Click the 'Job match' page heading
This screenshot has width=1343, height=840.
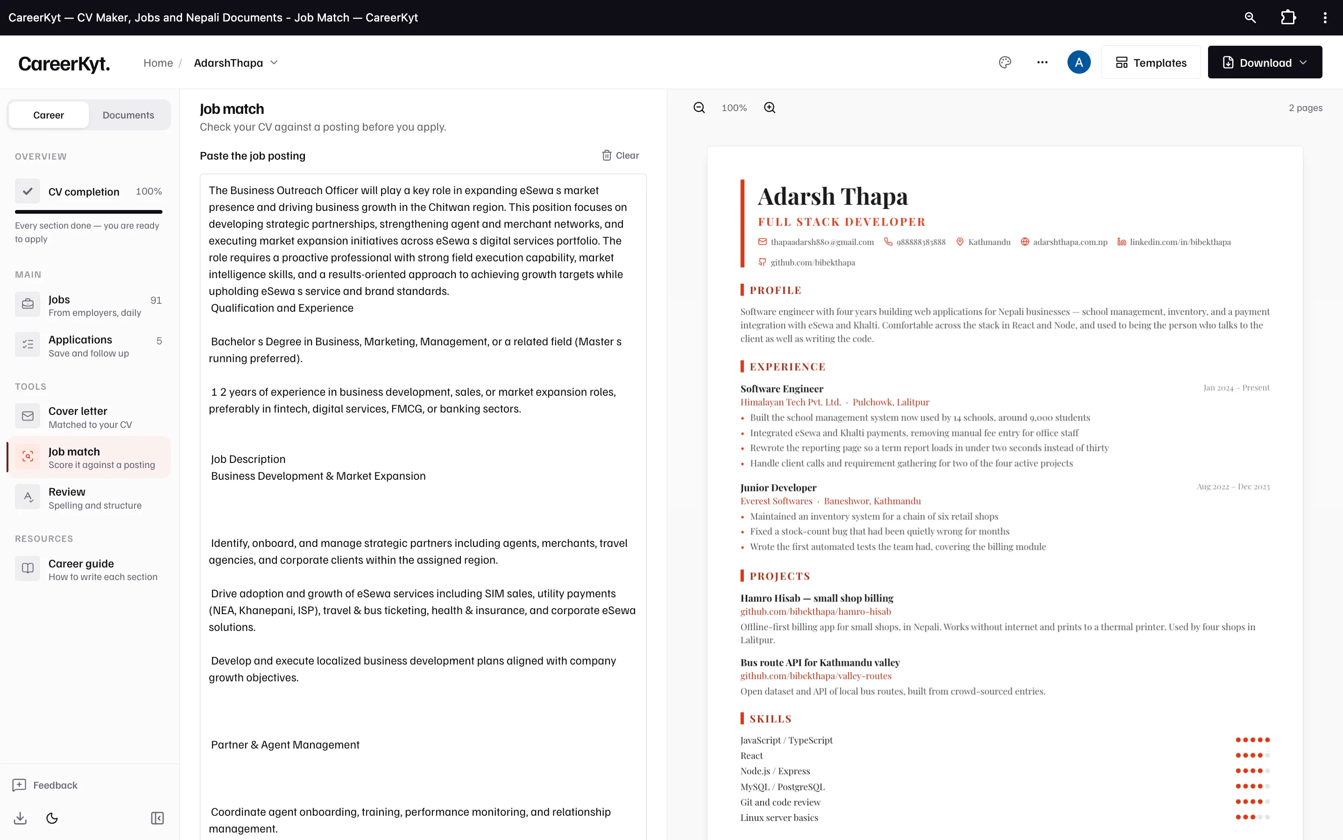232,109
